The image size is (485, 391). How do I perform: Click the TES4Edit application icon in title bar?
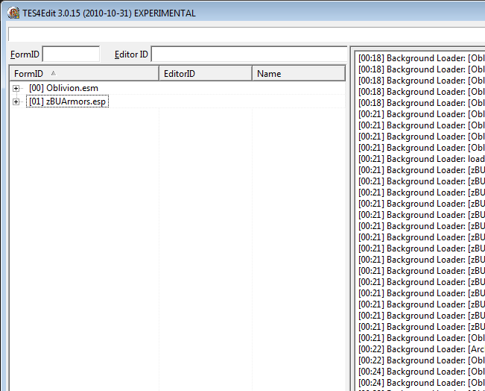[x=13, y=13]
